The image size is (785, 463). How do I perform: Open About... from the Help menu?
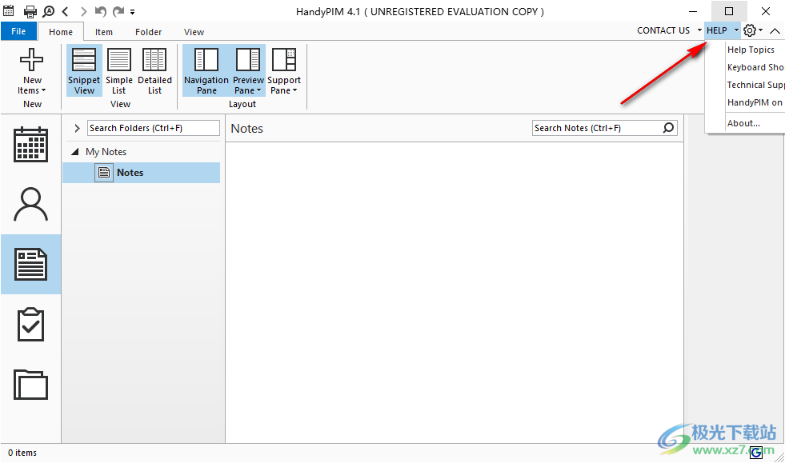[x=746, y=123]
